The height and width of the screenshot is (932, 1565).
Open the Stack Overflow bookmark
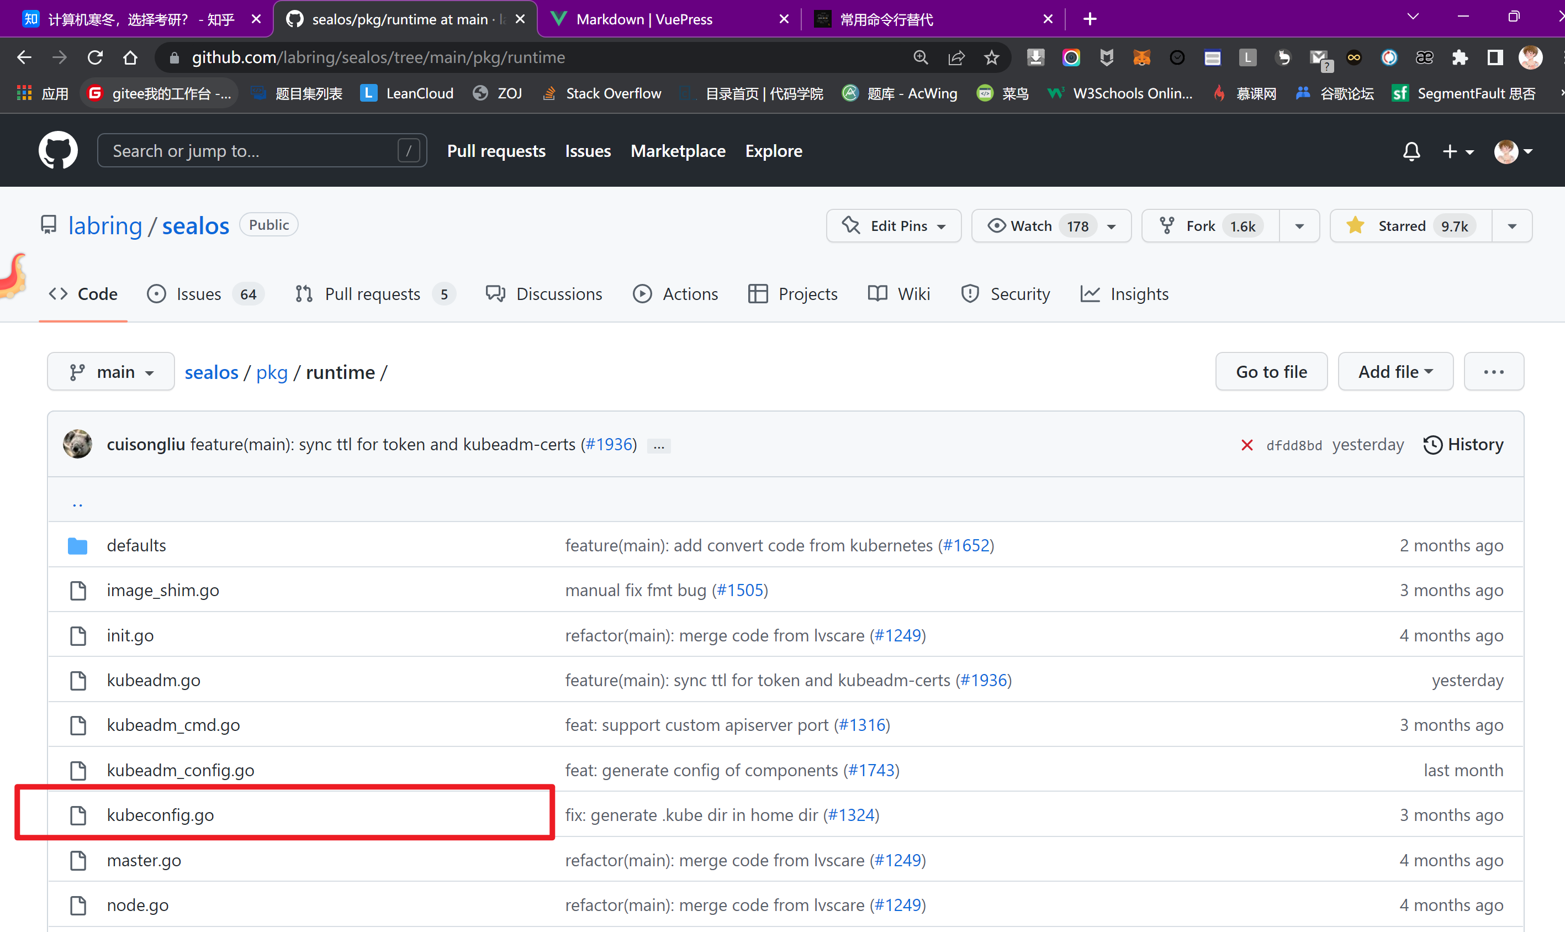[x=601, y=93]
